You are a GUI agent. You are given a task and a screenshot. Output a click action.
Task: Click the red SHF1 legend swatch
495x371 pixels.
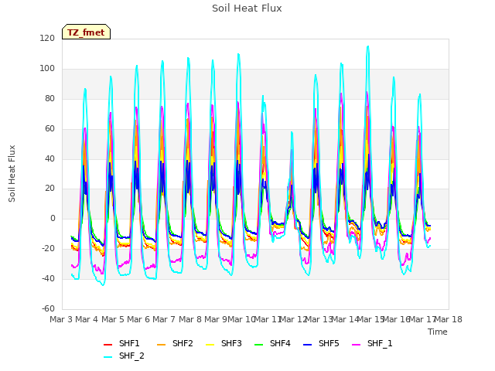click(108, 345)
